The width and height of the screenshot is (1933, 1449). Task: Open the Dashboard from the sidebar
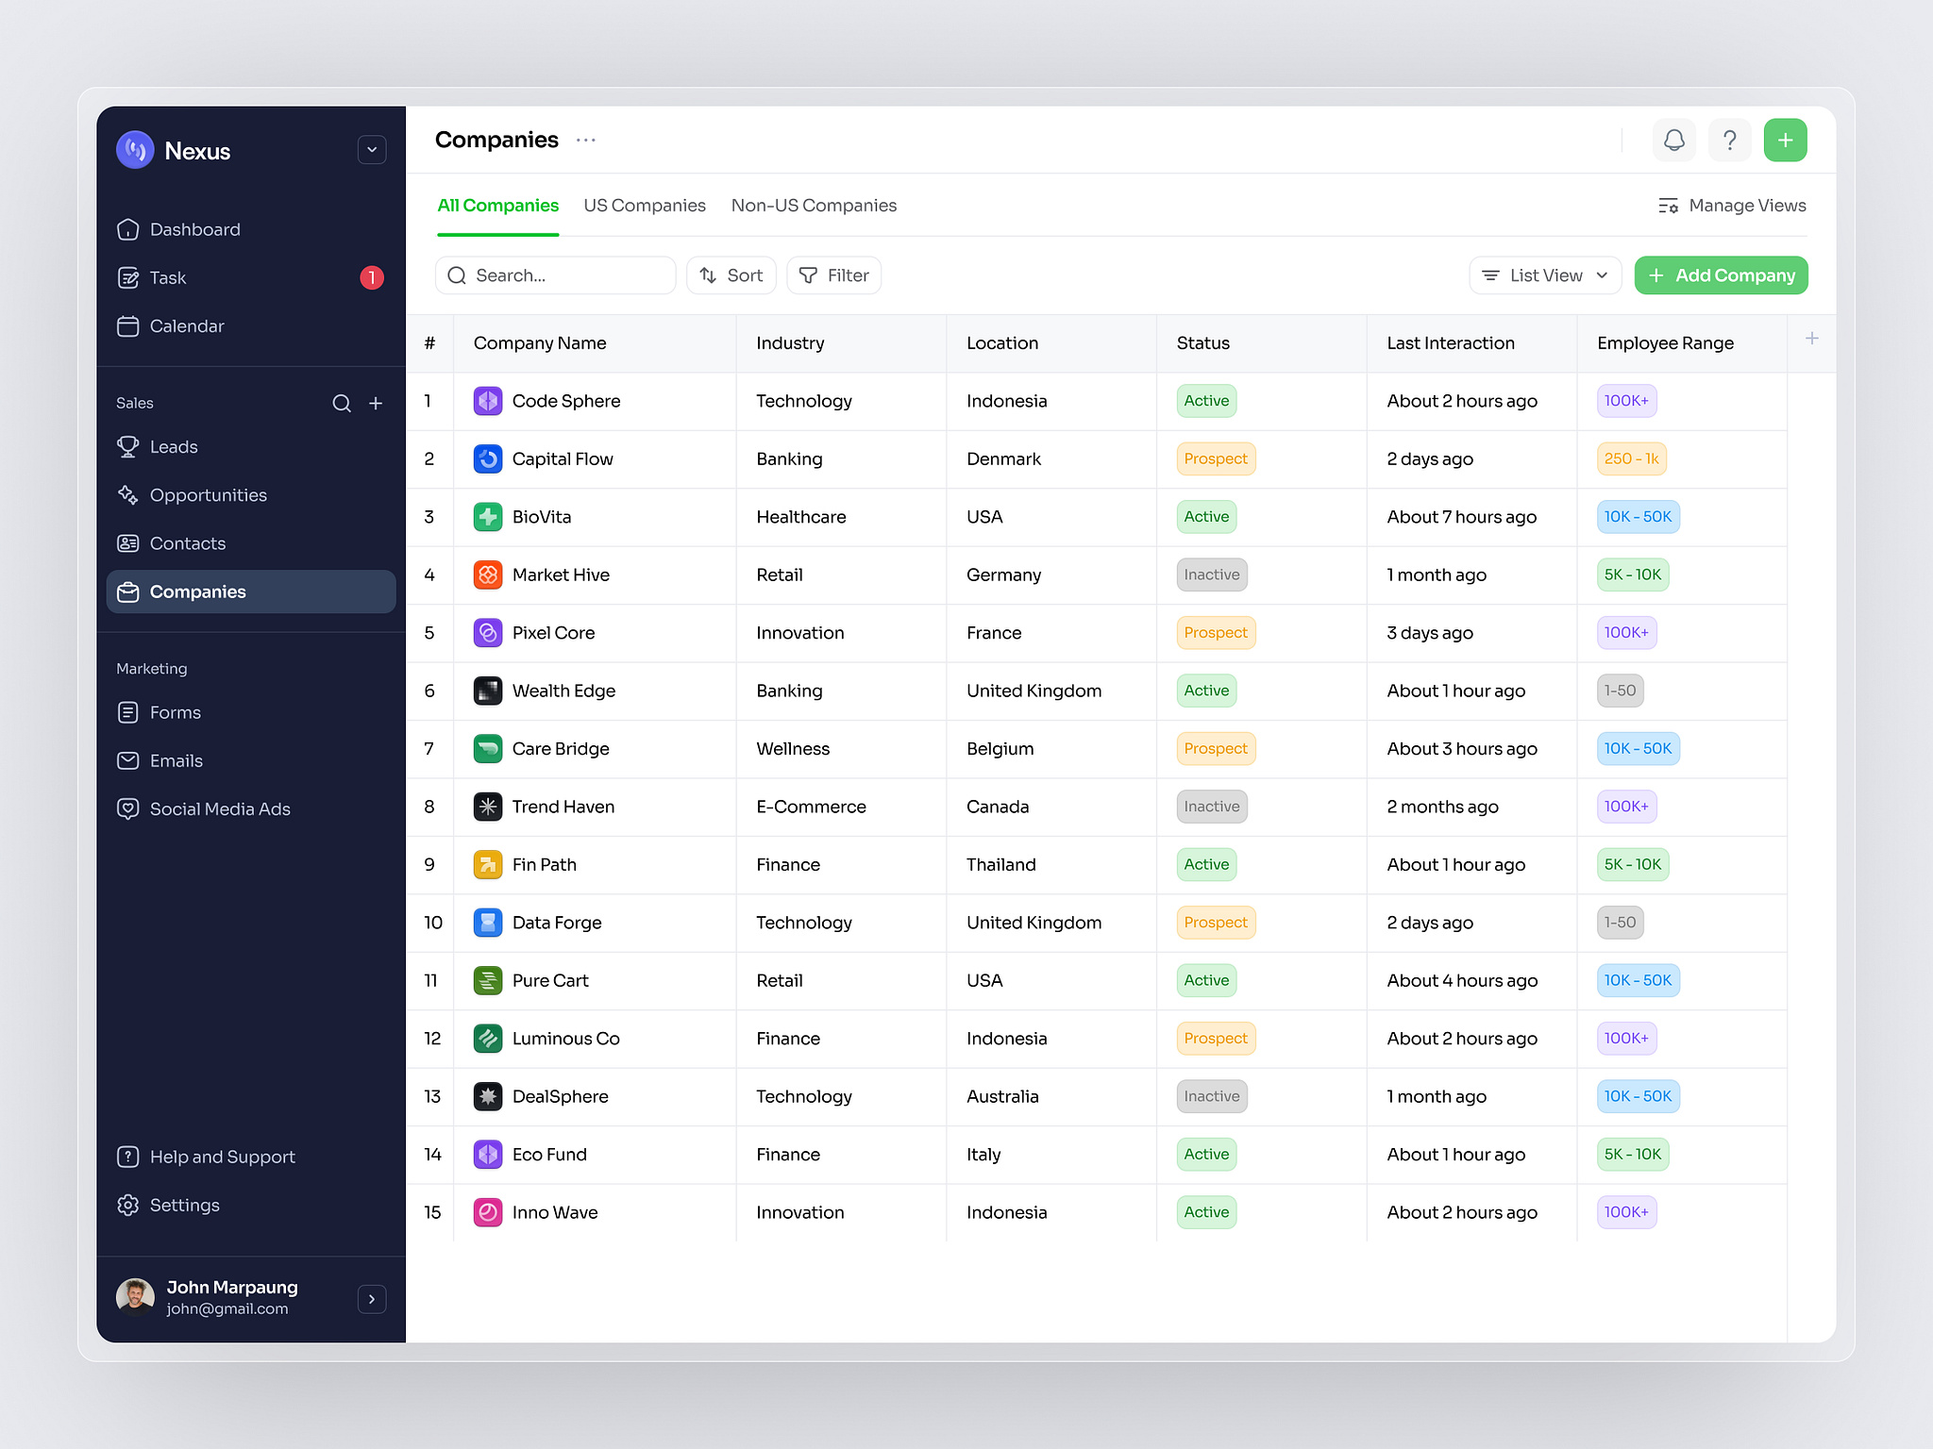tap(194, 229)
